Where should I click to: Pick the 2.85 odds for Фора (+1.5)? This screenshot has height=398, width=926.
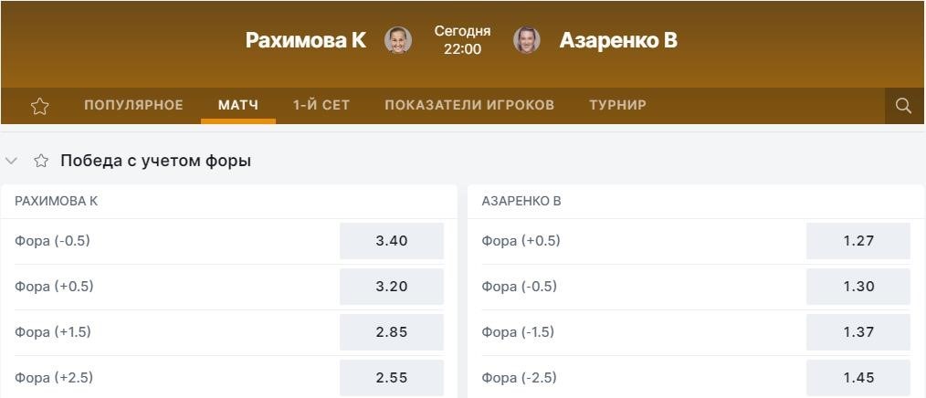tap(392, 332)
